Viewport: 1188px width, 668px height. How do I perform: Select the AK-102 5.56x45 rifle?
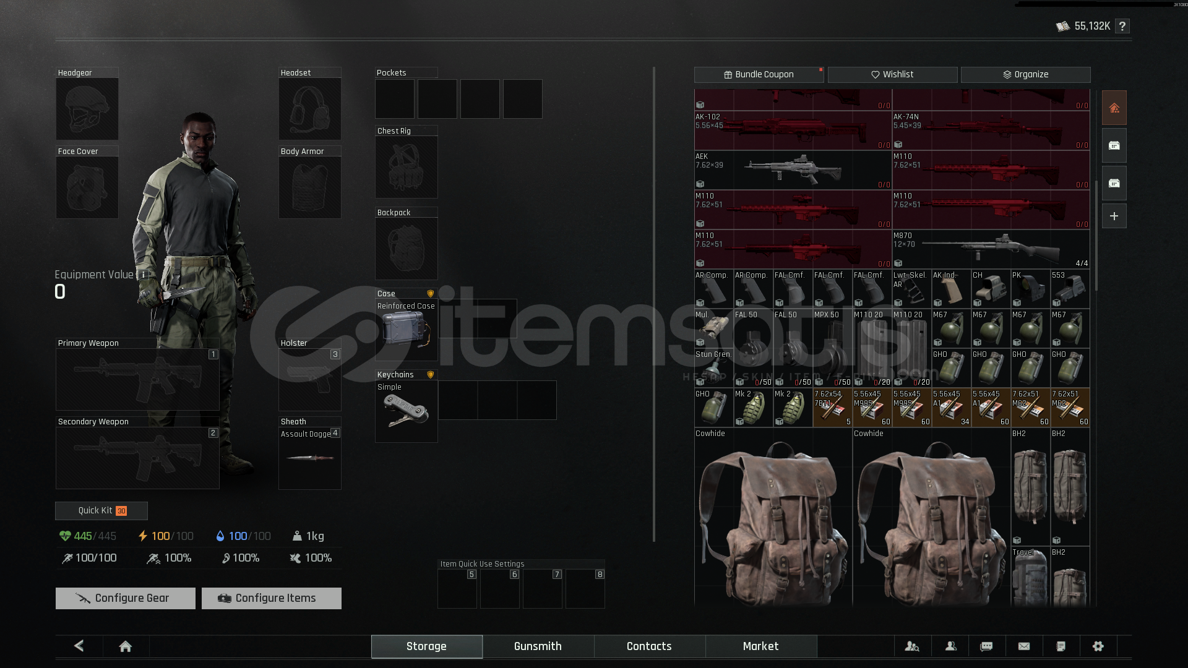coord(793,131)
